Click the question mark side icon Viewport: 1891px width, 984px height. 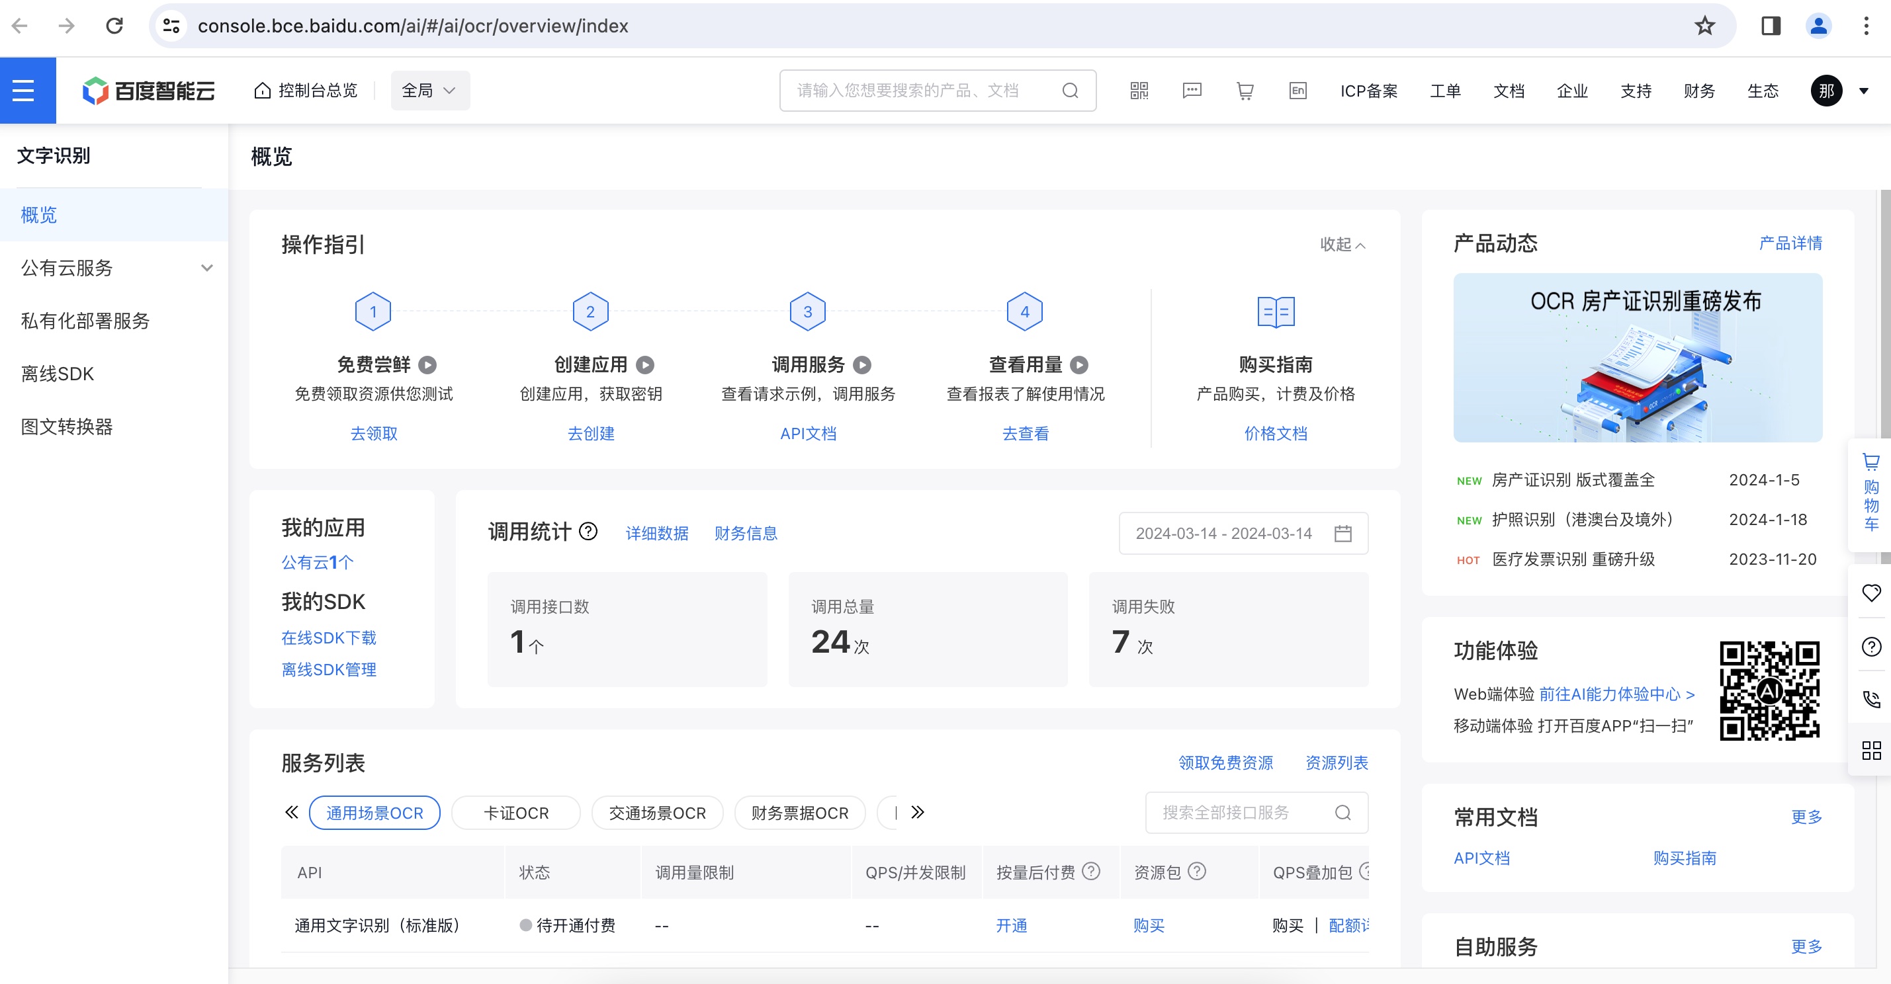click(1871, 647)
